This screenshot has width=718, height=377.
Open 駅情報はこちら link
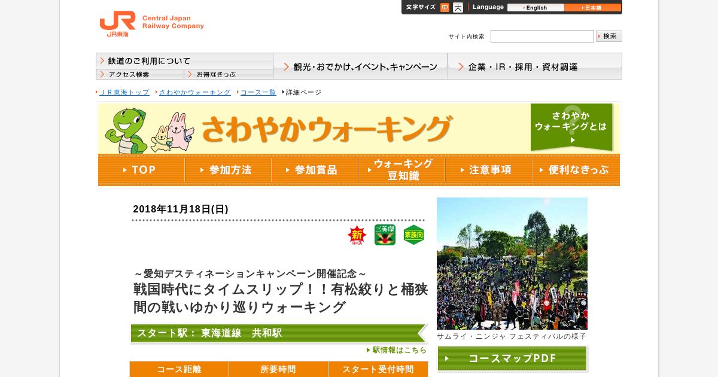pyautogui.click(x=397, y=350)
